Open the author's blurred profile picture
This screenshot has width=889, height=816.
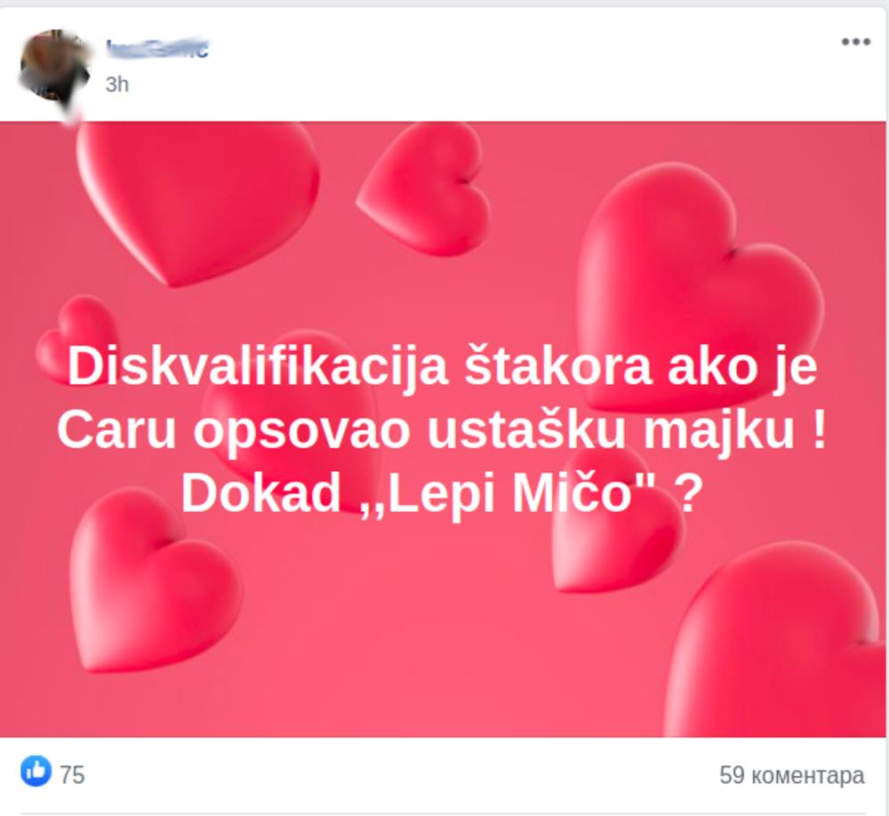[x=55, y=65]
